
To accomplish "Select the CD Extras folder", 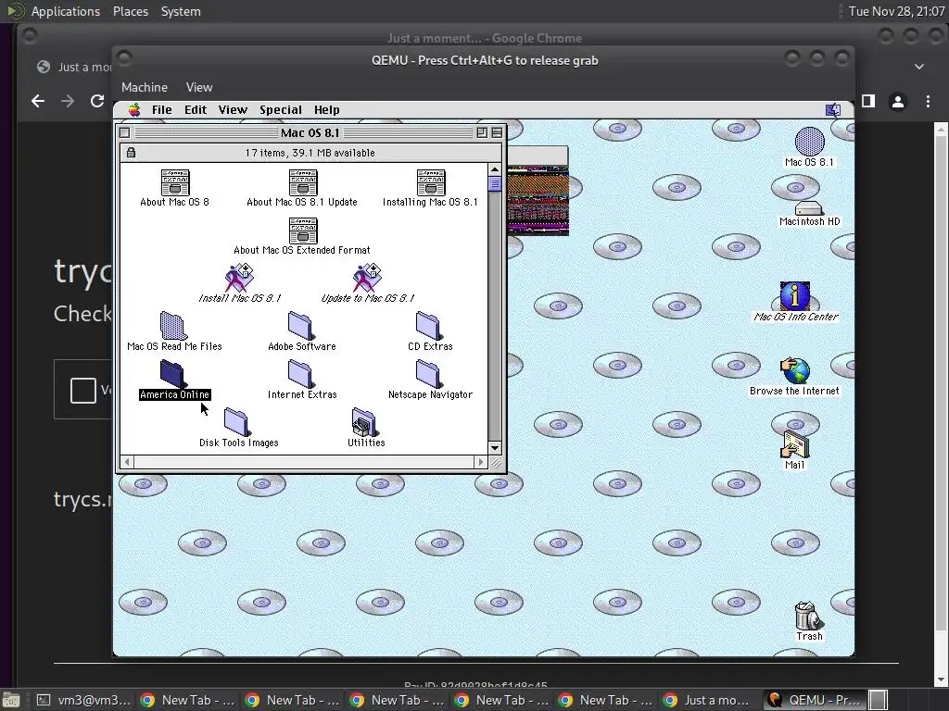I will tap(429, 326).
